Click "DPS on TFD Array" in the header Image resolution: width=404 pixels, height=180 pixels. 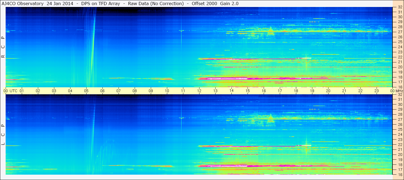click(101, 3)
